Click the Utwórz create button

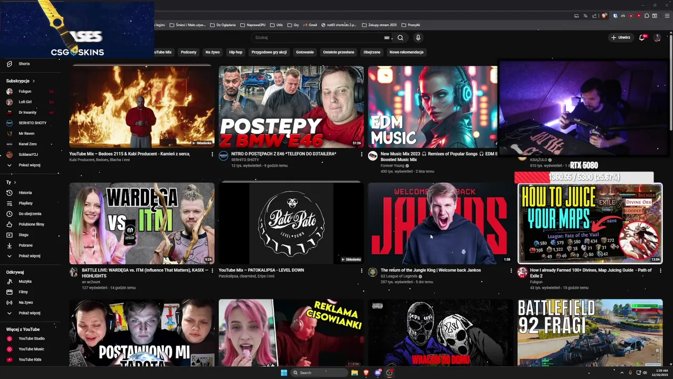tap(620, 37)
